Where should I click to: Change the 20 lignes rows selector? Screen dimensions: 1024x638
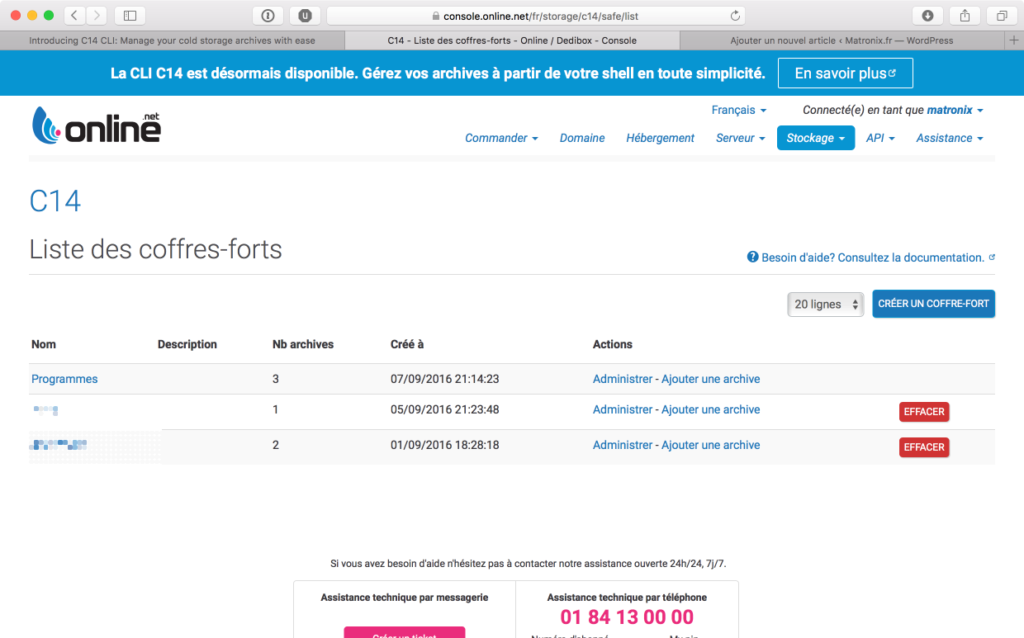tap(825, 304)
